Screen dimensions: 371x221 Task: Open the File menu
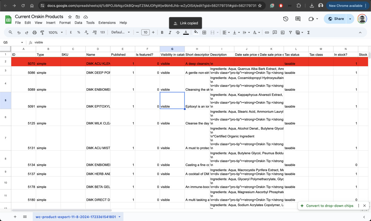(x=18, y=23)
